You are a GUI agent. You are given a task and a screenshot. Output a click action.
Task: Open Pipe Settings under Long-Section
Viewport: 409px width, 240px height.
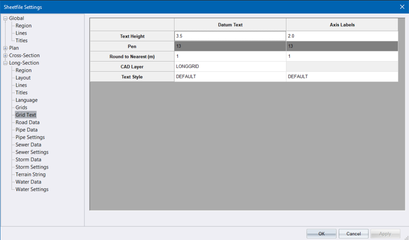pos(30,137)
